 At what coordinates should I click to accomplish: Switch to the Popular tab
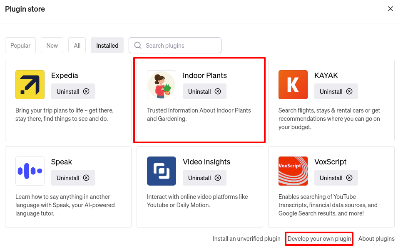click(x=20, y=46)
